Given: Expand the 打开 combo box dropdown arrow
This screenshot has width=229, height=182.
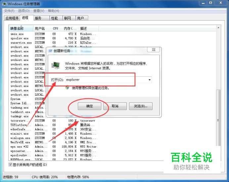Looking at the screenshot, I should click(x=149, y=80).
